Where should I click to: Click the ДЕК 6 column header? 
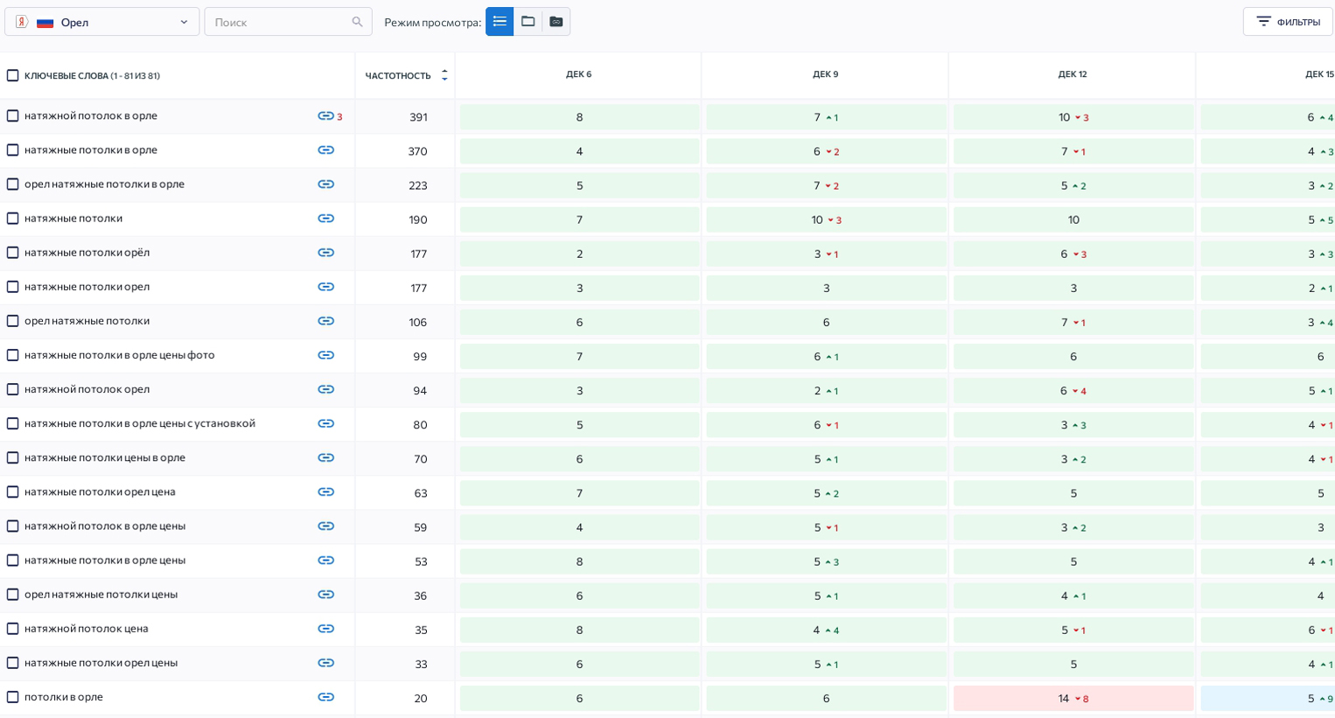[x=578, y=74]
